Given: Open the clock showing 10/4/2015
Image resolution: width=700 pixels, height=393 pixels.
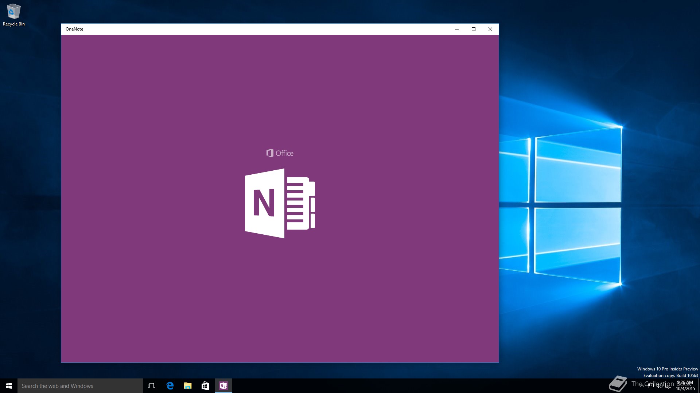Looking at the screenshot, I should tap(685, 386).
